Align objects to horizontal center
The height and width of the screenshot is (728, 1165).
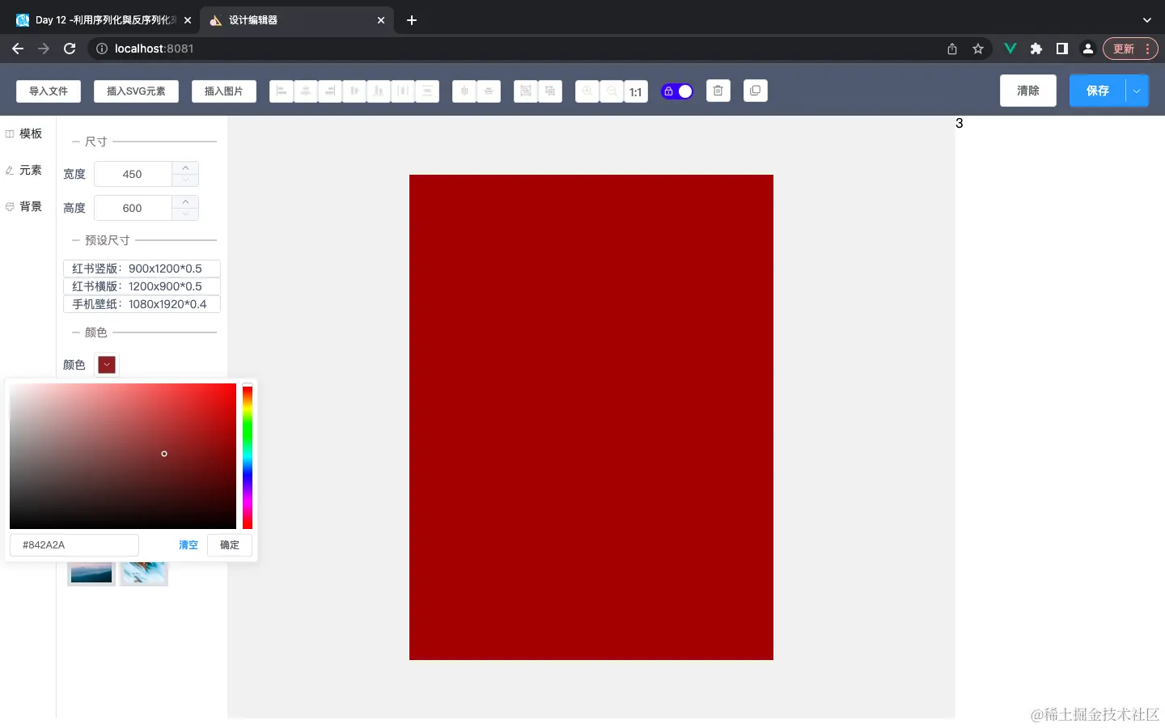click(306, 91)
